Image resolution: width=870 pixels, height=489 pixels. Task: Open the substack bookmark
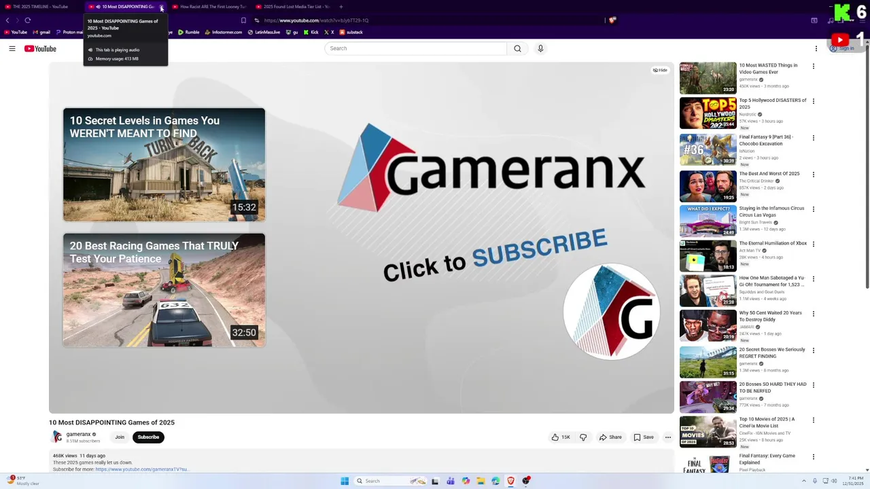(x=351, y=32)
